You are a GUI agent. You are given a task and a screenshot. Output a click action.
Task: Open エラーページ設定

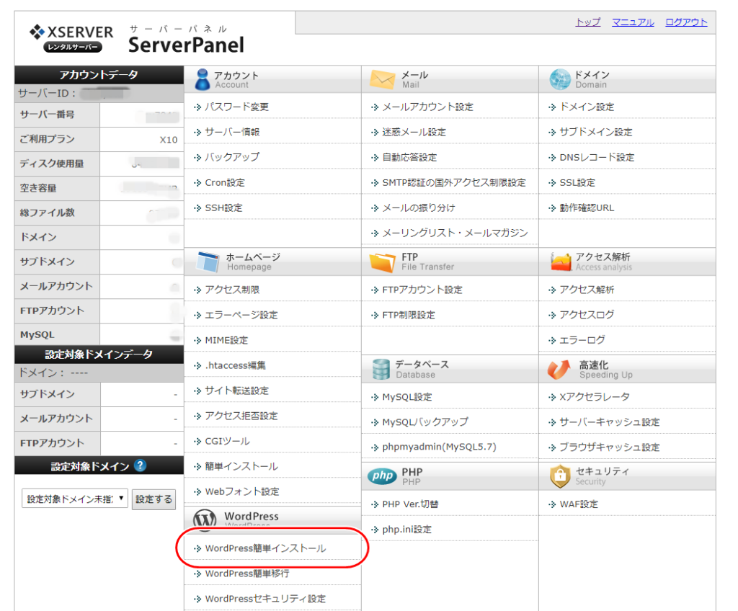pos(241,315)
